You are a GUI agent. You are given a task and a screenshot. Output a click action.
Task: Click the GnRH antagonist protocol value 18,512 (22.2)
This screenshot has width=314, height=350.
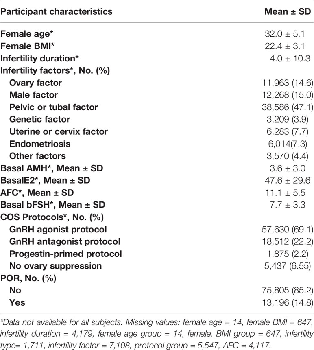tap(288, 241)
